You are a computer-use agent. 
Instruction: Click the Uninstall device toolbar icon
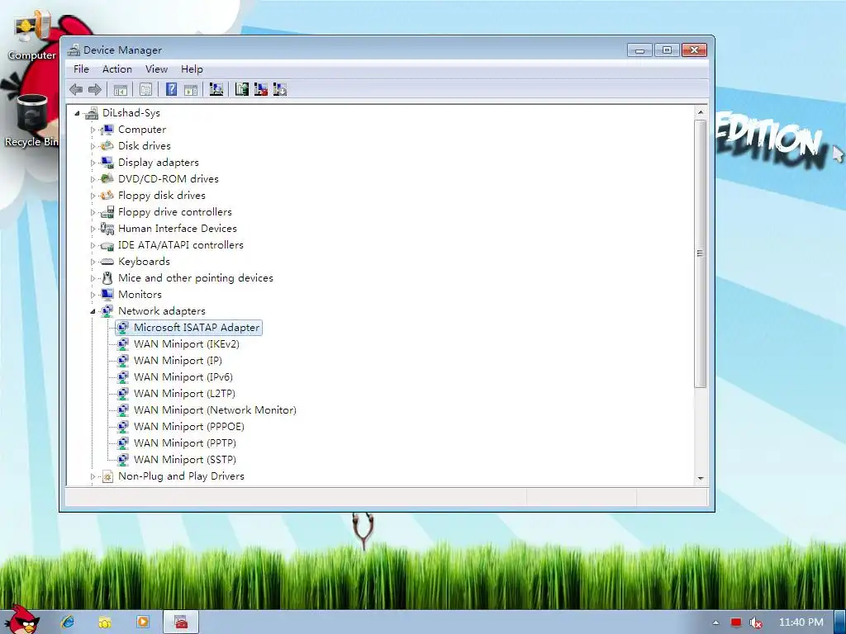coord(261,89)
